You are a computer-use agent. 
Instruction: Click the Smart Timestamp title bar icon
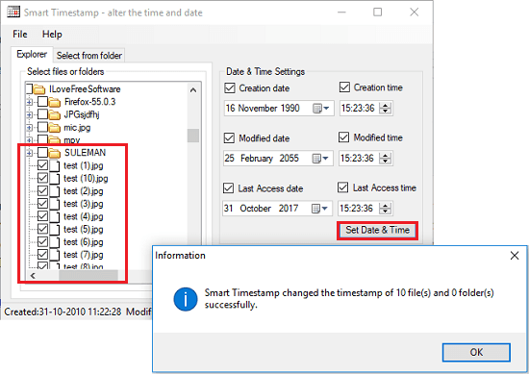(x=13, y=12)
